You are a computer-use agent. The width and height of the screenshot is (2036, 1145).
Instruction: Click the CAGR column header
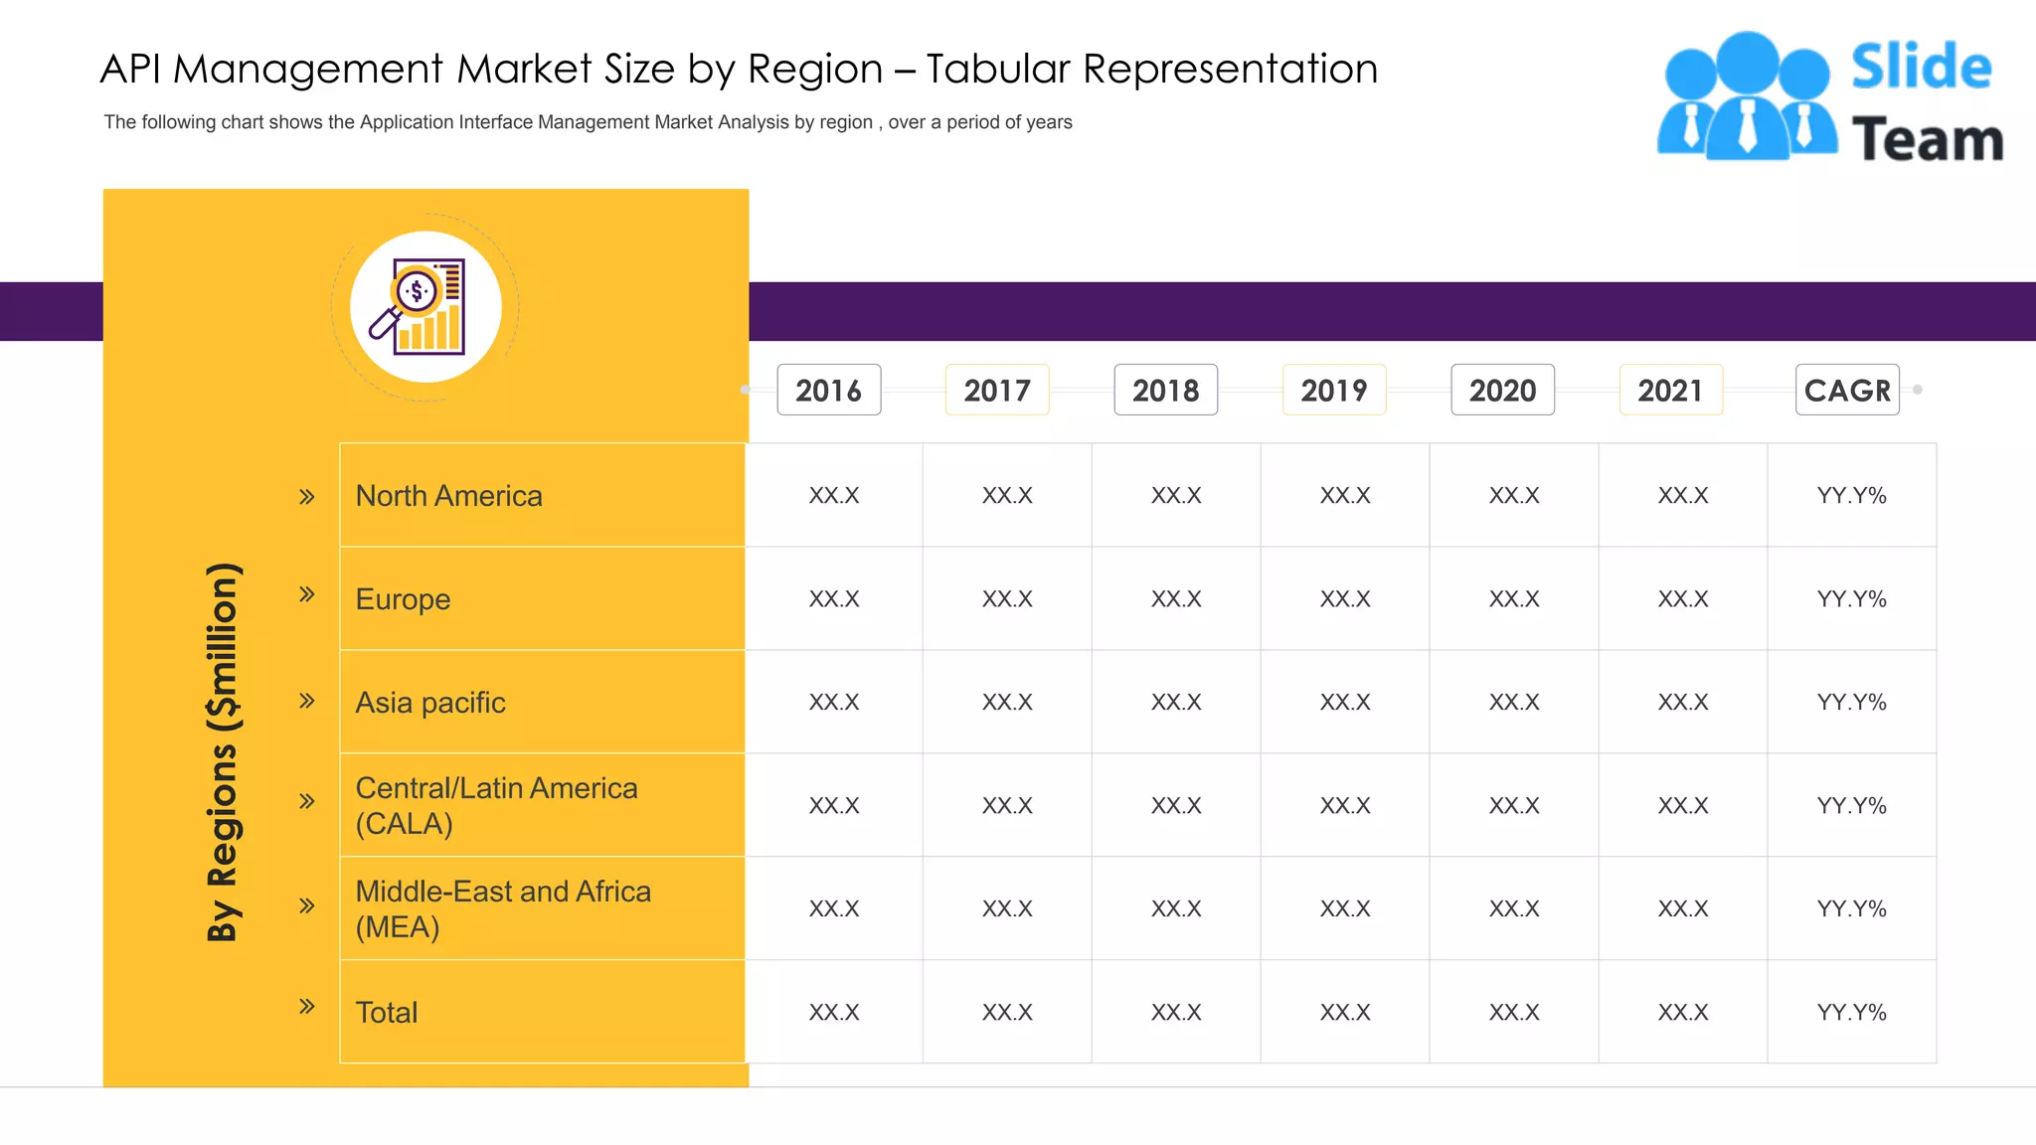click(1847, 390)
